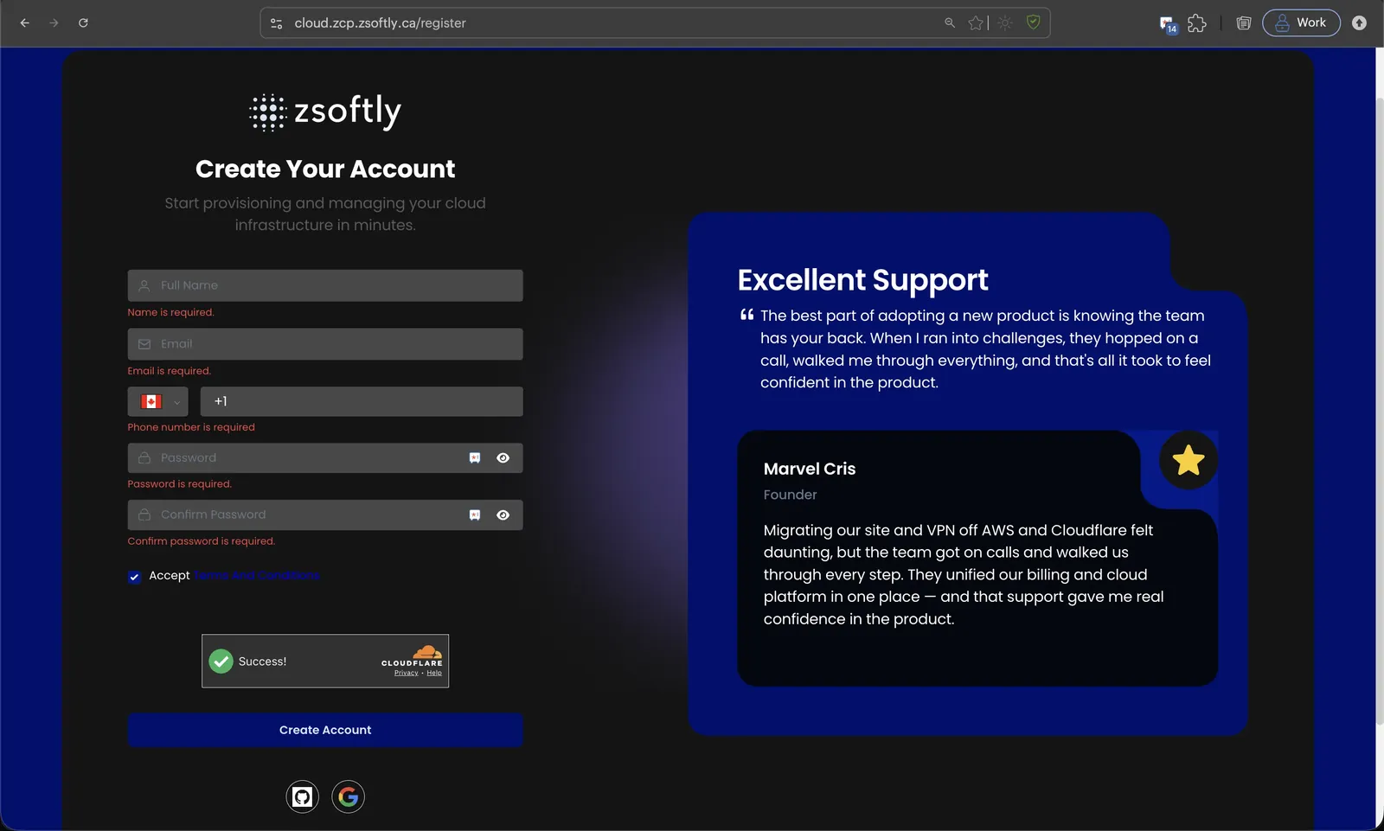This screenshot has width=1384, height=831.
Task: Click the 'Name is required.' error message
Action: [x=170, y=312]
